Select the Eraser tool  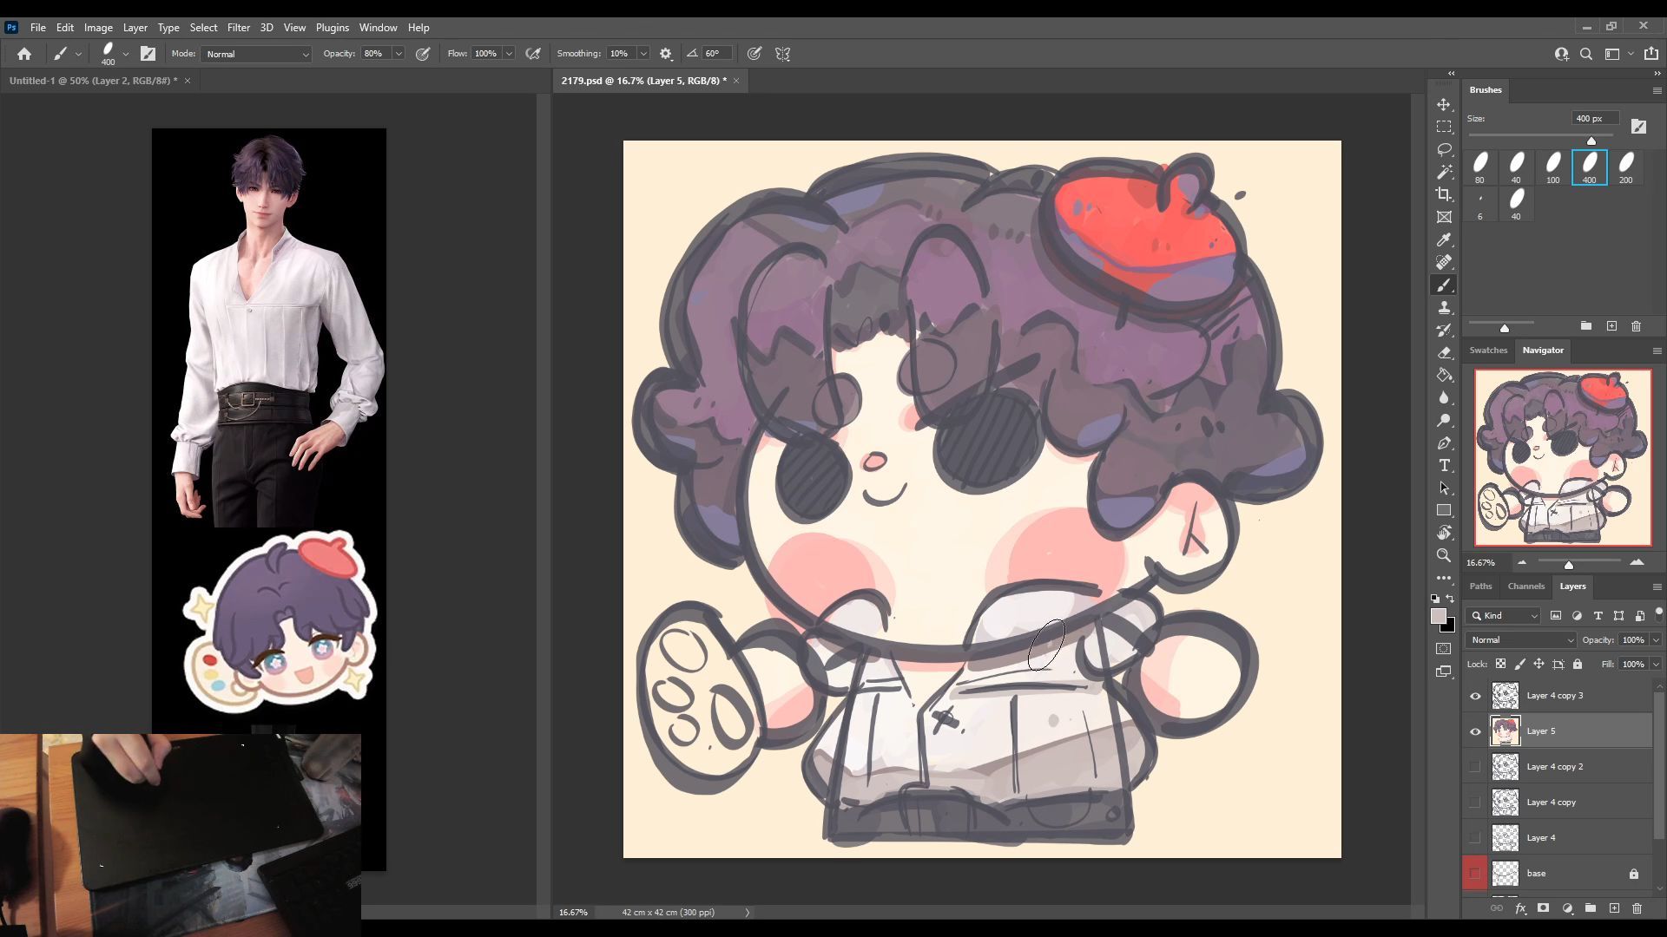(x=1444, y=353)
